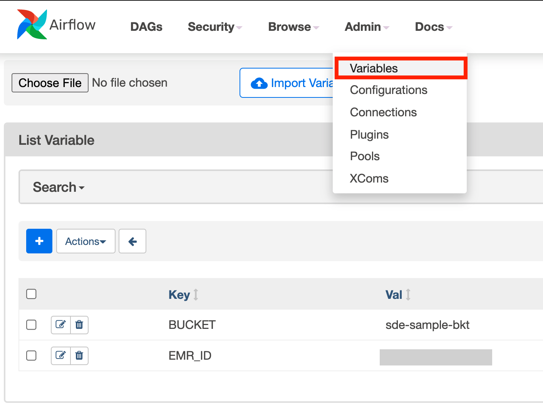Delete the BUCKET variable with the trash icon
Image resolution: width=543 pixels, height=419 pixels.
coord(79,325)
